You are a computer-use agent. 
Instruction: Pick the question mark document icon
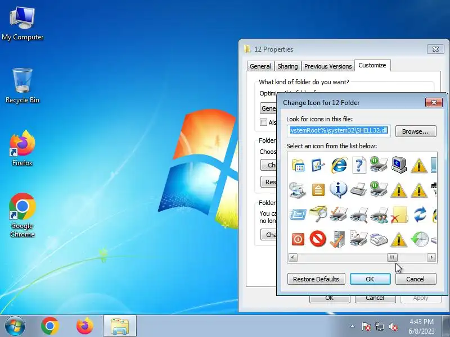[359, 165]
